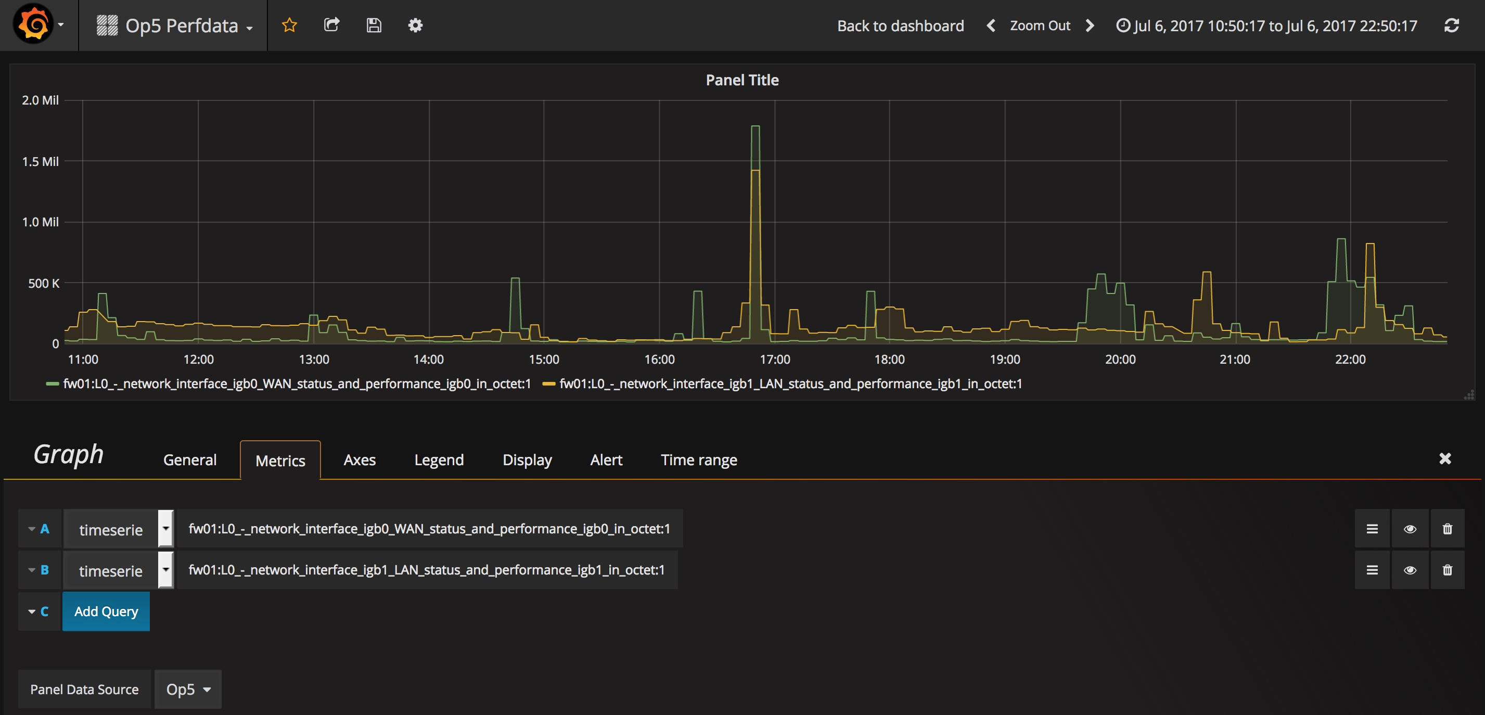Open query B hamburger options menu
Viewport: 1485px width, 715px height.
(x=1372, y=570)
